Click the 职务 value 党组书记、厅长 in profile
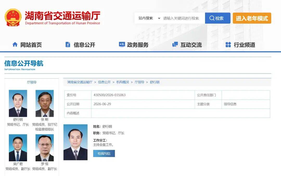 113,133
